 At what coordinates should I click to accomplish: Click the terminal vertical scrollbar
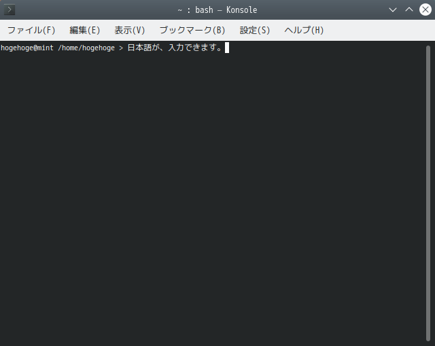(428, 194)
